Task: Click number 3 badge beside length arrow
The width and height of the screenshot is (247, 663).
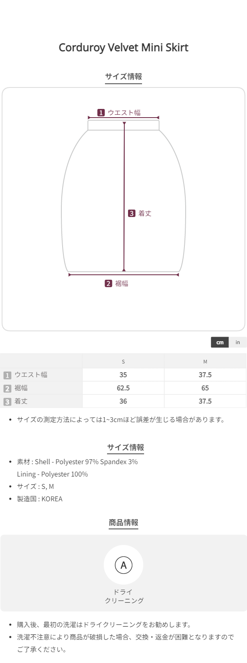Action: pyautogui.click(x=131, y=213)
